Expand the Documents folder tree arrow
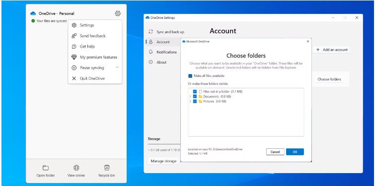This screenshot has width=375, height=186. (190, 96)
